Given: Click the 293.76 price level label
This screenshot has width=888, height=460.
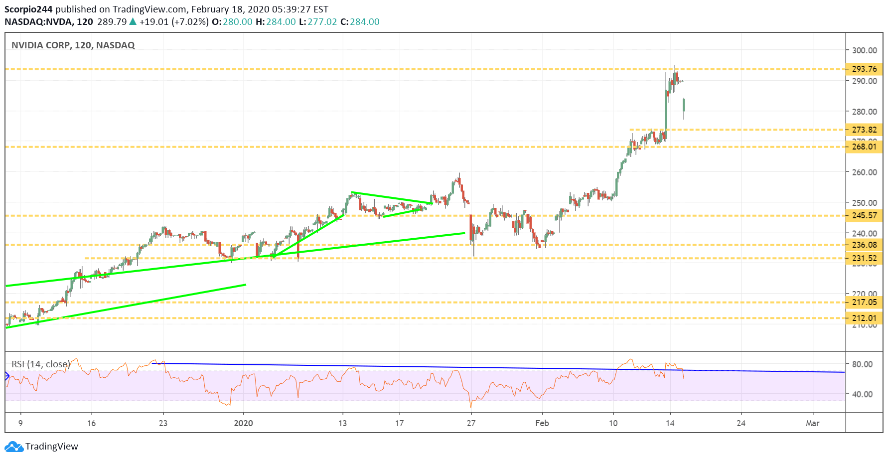Looking at the screenshot, I should (864, 69).
